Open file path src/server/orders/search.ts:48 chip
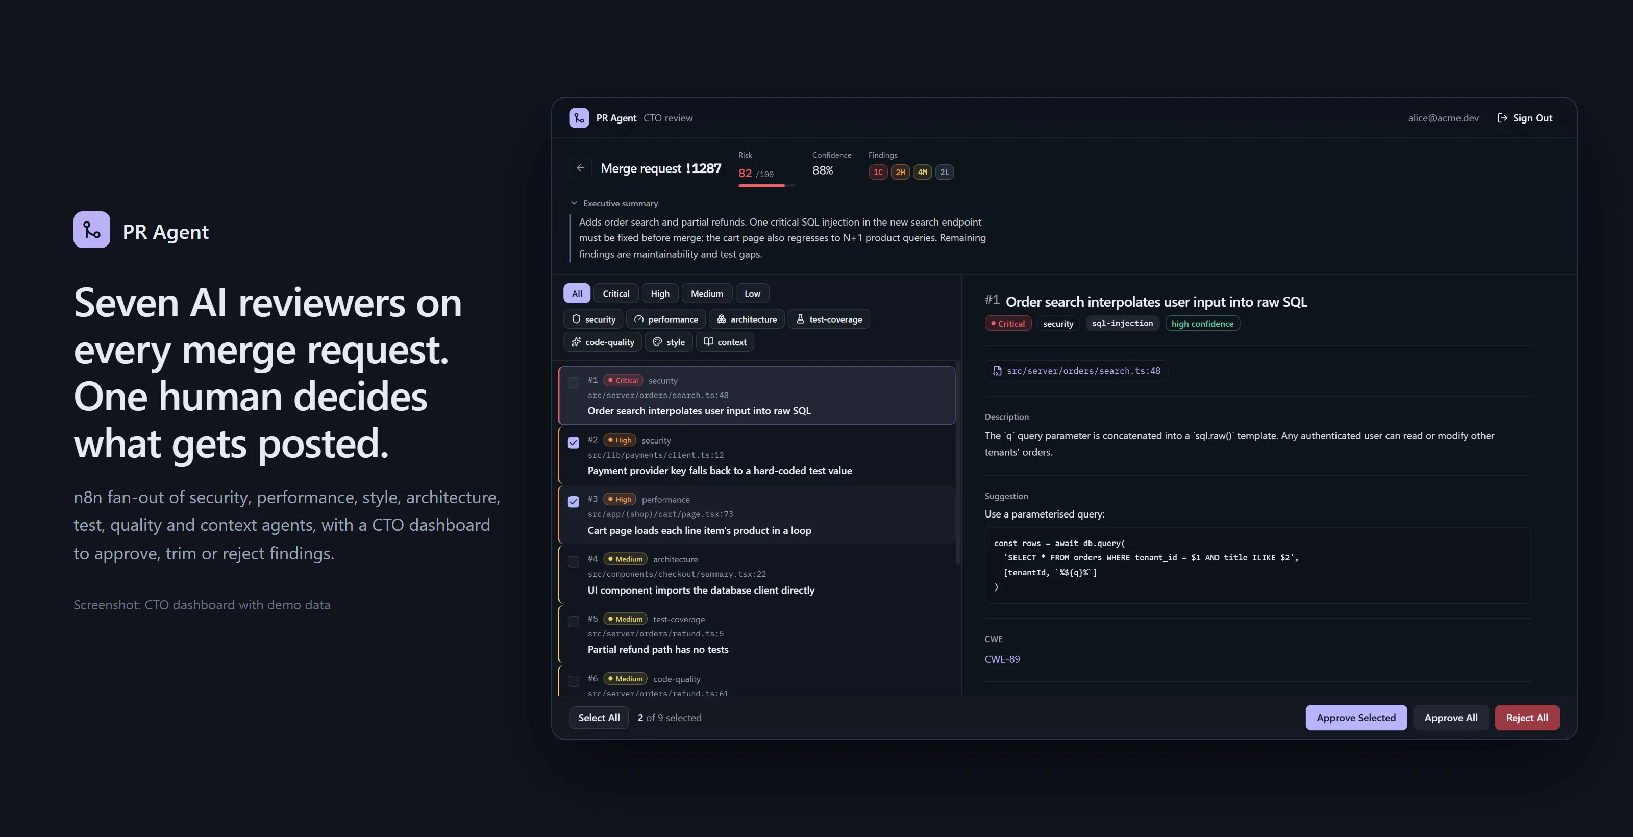This screenshot has width=1633, height=837. (1076, 371)
